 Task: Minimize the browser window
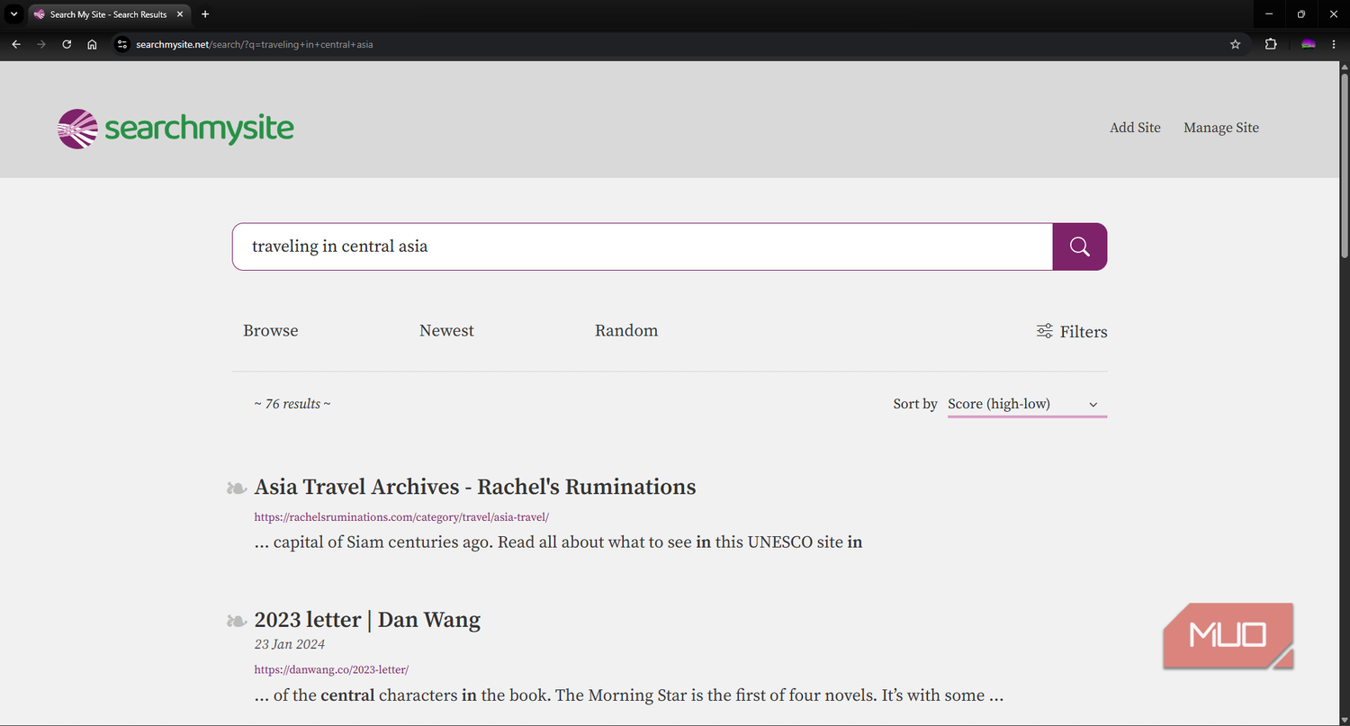point(1269,14)
